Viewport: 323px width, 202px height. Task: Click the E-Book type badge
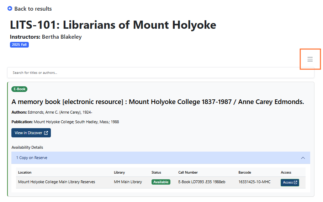point(19,89)
